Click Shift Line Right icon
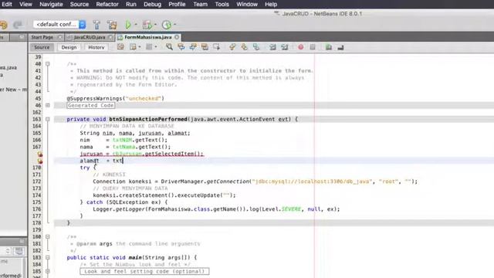 285,47
